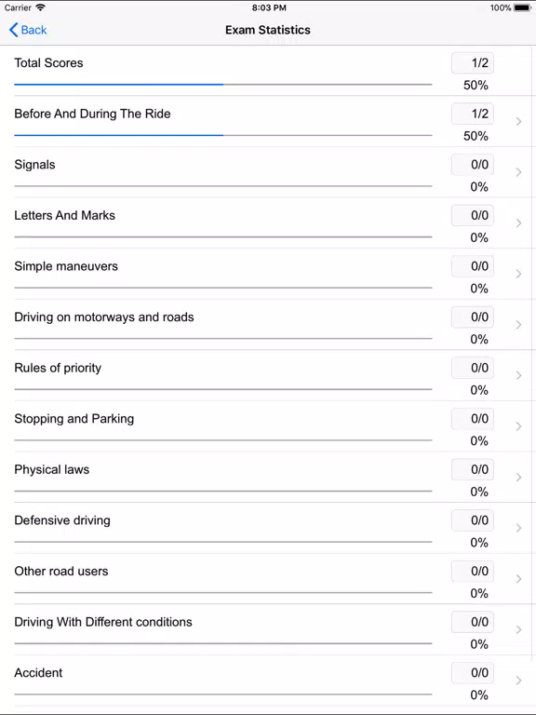Select the Other road users category

pos(268,579)
